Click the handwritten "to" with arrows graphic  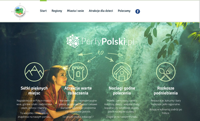pos(100,55)
